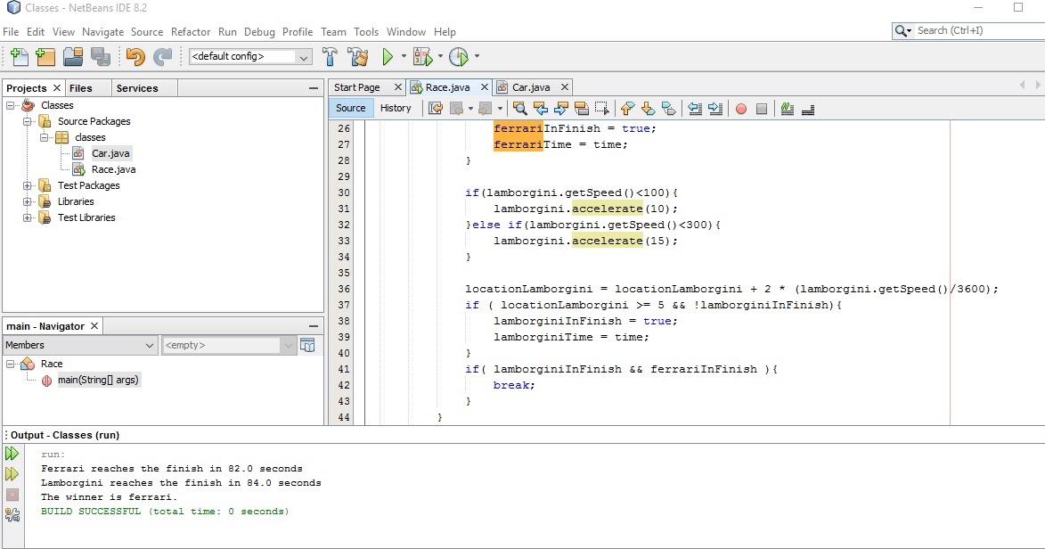Switch to the Car.java tab

[531, 87]
